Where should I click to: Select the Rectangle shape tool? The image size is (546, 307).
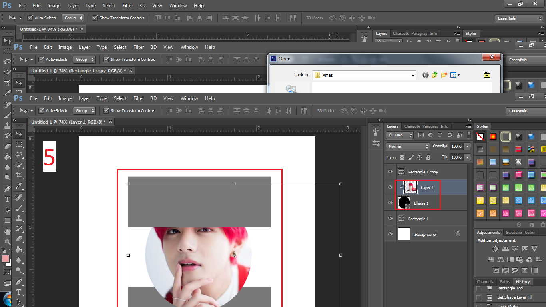point(7,220)
